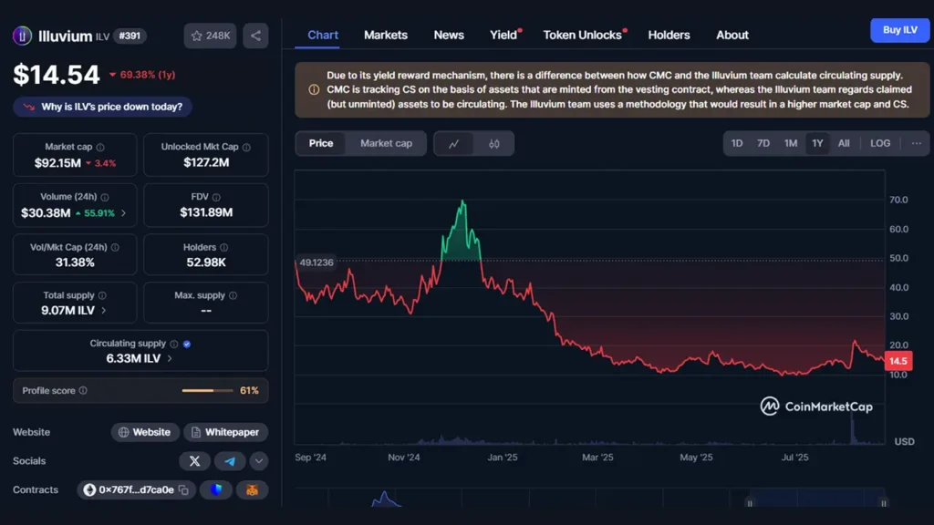934x525 pixels.
Task: Add token to MetaMask fox icon
Action: (252, 489)
